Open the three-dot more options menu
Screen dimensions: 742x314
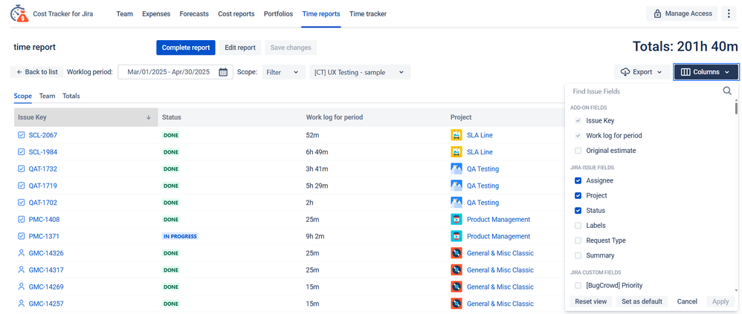point(729,13)
